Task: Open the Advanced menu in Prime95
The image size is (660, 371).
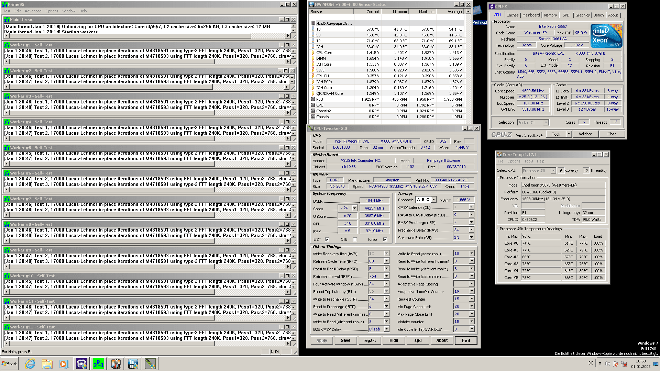Action: [33, 11]
